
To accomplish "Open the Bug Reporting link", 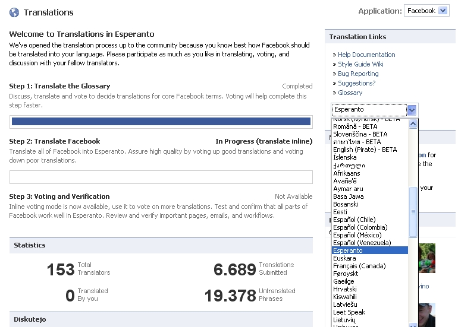I will (358, 74).
